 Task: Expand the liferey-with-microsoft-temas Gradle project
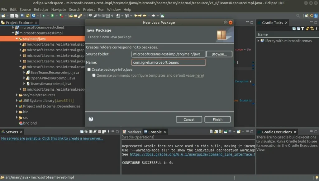pyautogui.click(x=258, y=41)
